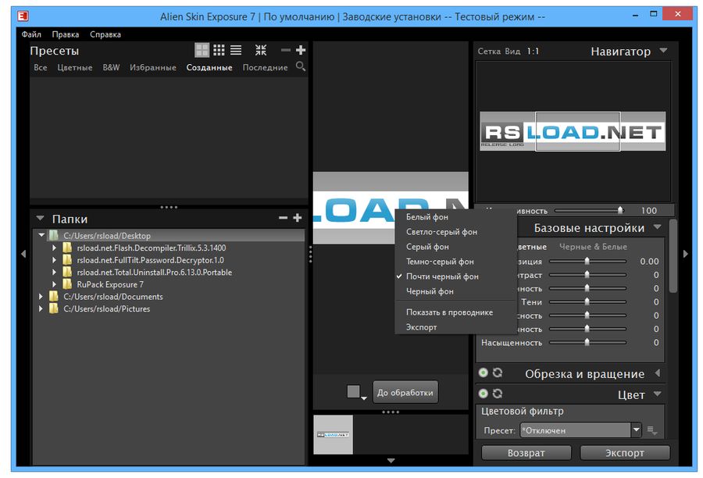Image resolution: width=703 pixels, height=478 pixels.
Task: Switch presets to small grid view
Action: click(219, 50)
